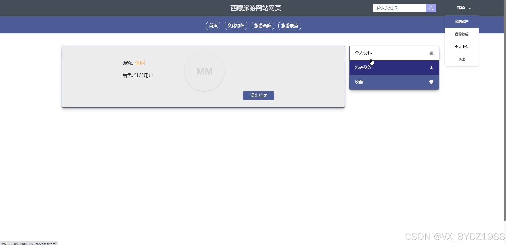
Task: Focus the 输入关键词 search field
Action: (399, 8)
